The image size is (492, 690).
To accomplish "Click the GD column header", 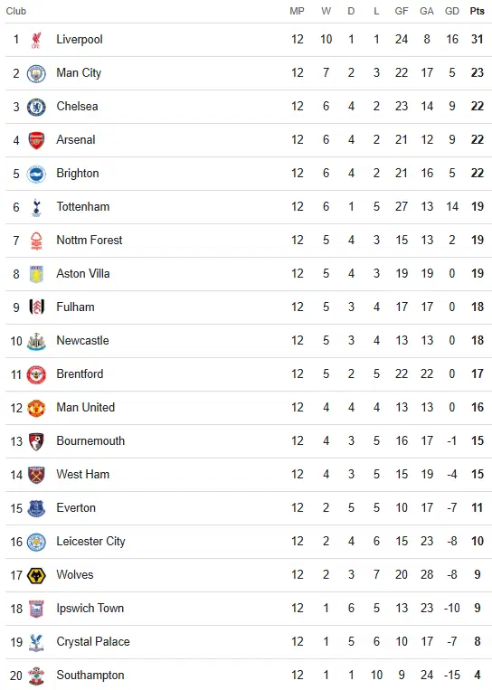I will [452, 11].
